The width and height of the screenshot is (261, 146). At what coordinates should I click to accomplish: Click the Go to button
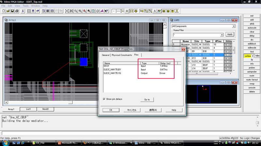pos(147,100)
